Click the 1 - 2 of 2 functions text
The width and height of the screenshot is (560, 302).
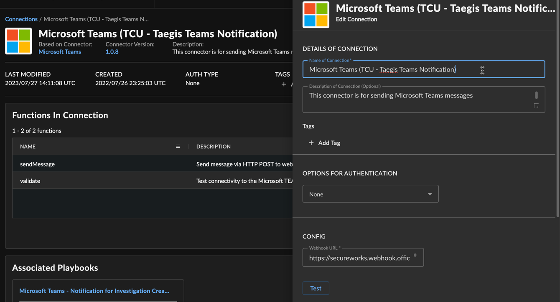click(x=37, y=131)
